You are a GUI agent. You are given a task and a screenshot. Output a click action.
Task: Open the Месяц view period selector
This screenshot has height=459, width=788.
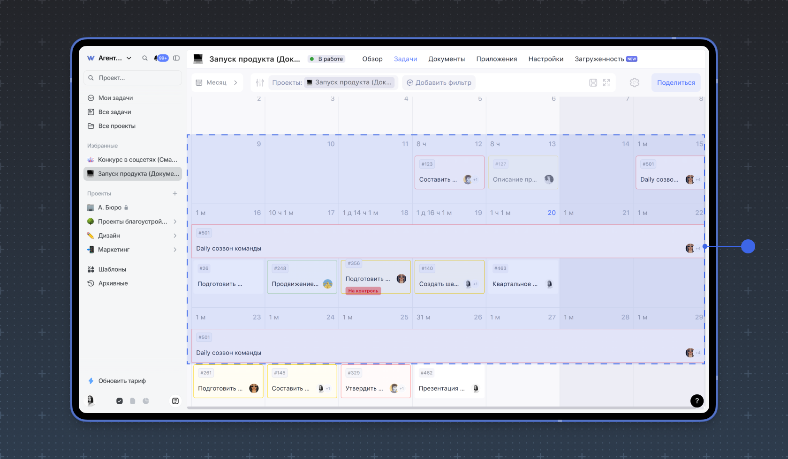click(x=217, y=82)
